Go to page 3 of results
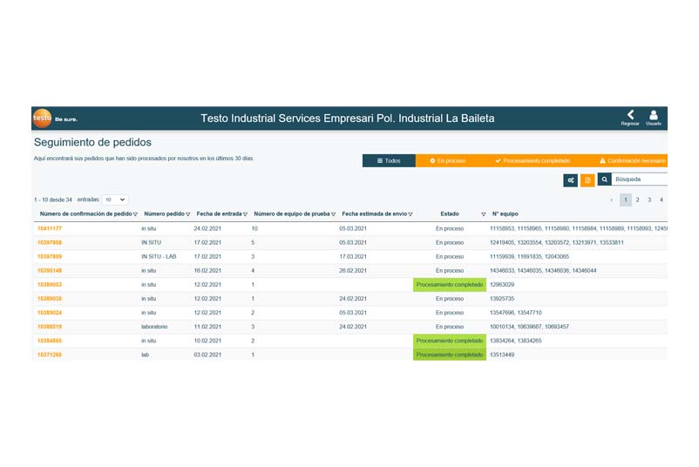699x467 pixels. pyautogui.click(x=649, y=200)
